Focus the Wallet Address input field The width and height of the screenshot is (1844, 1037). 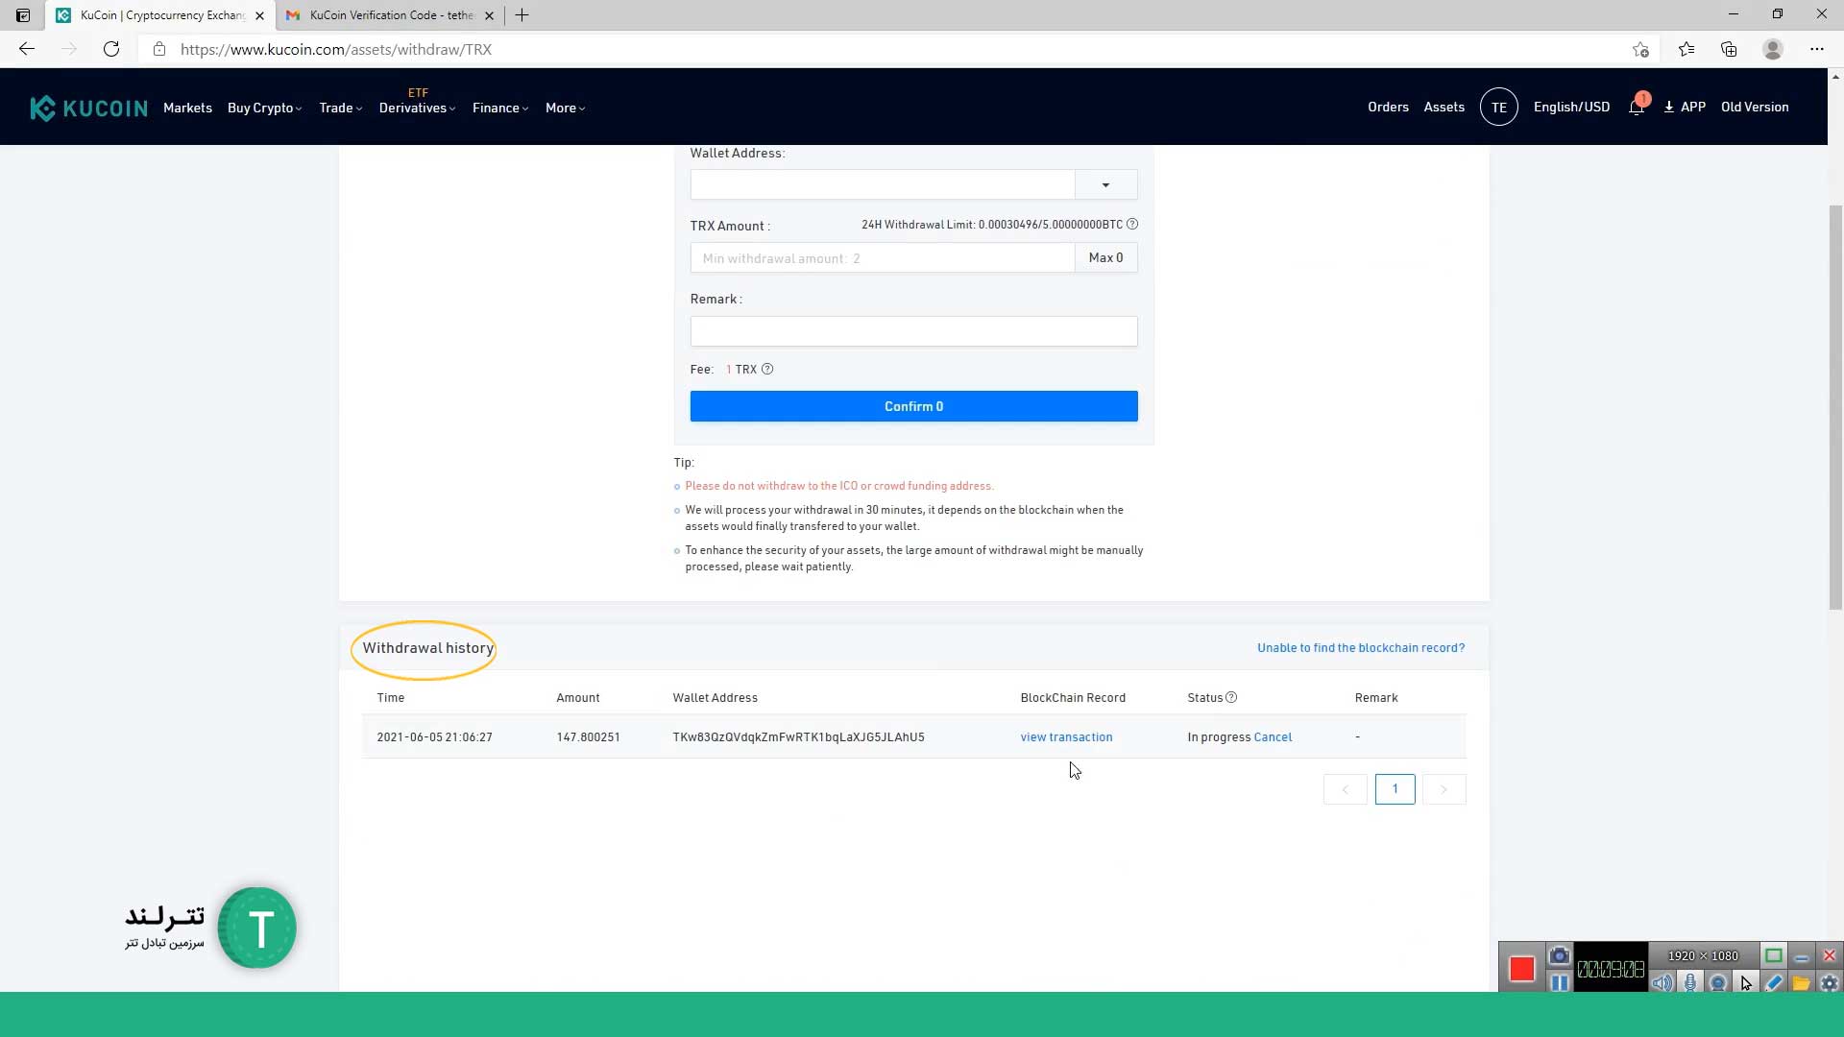[x=882, y=184]
